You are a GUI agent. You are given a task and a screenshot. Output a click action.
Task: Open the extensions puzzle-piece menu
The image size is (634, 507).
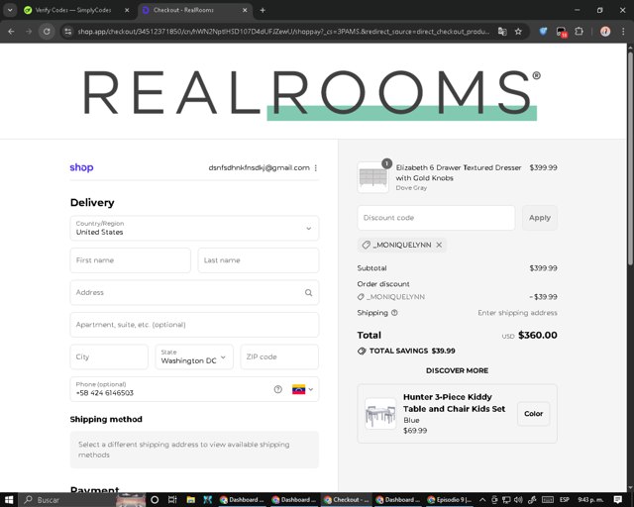click(579, 32)
